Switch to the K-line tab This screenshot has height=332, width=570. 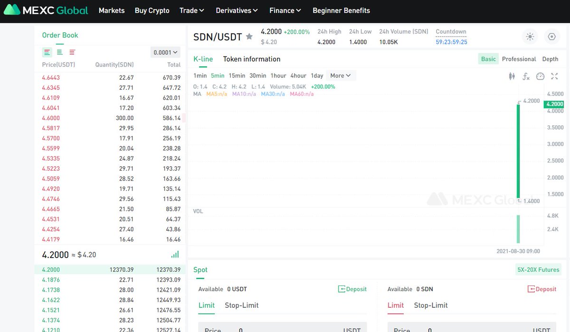pos(203,59)
